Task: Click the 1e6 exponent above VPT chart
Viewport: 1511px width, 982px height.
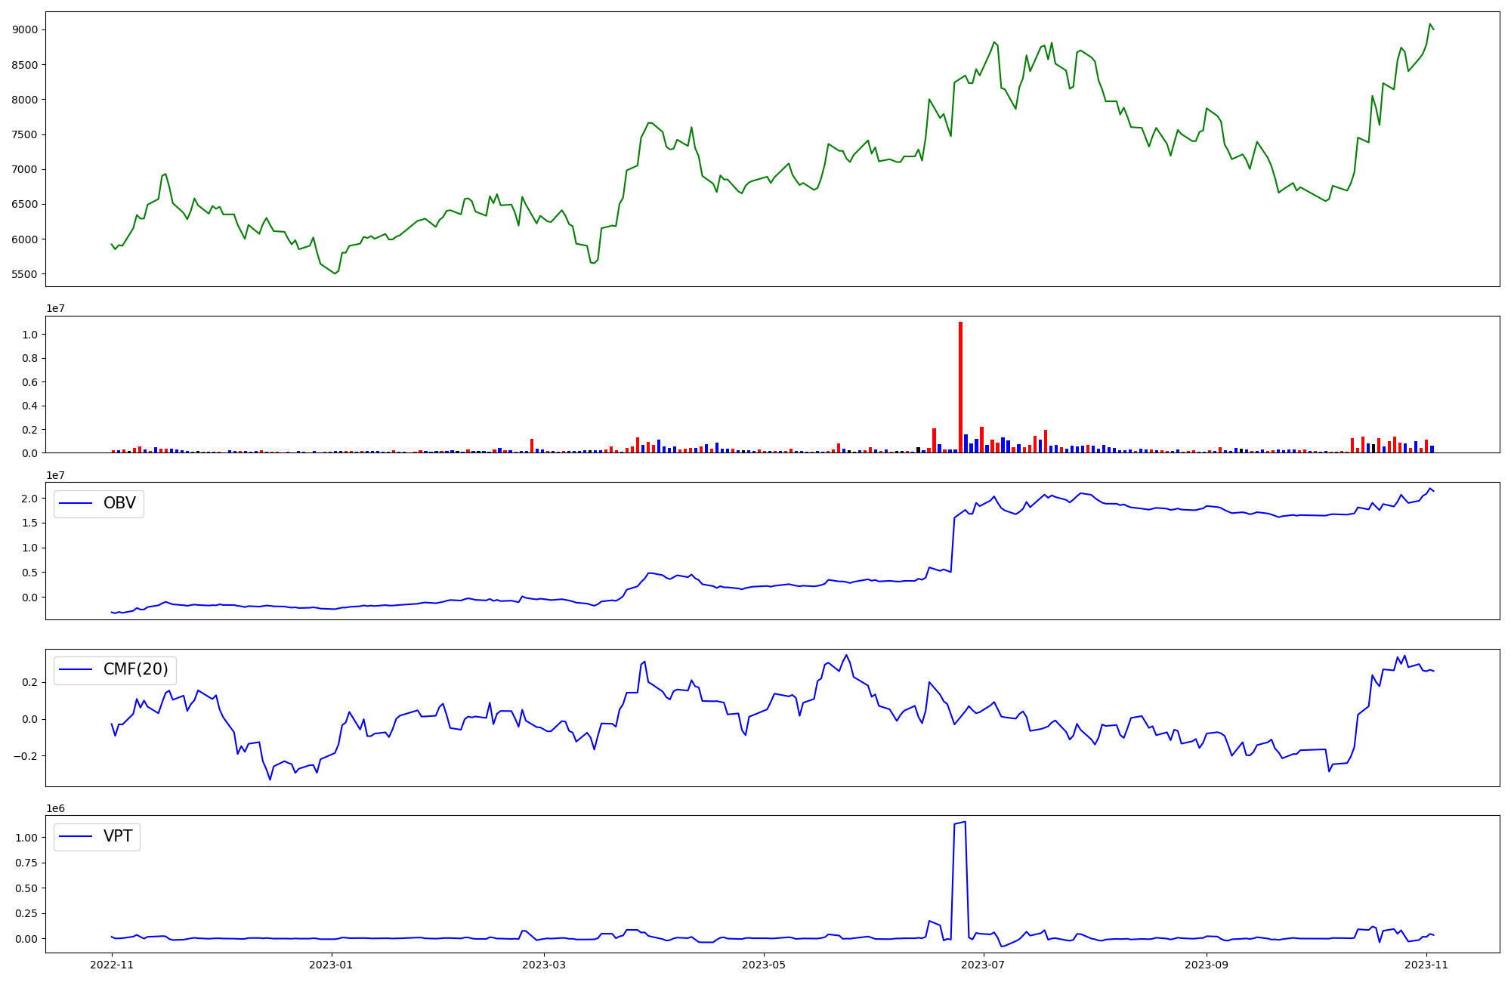Action: tap(56, 808)
